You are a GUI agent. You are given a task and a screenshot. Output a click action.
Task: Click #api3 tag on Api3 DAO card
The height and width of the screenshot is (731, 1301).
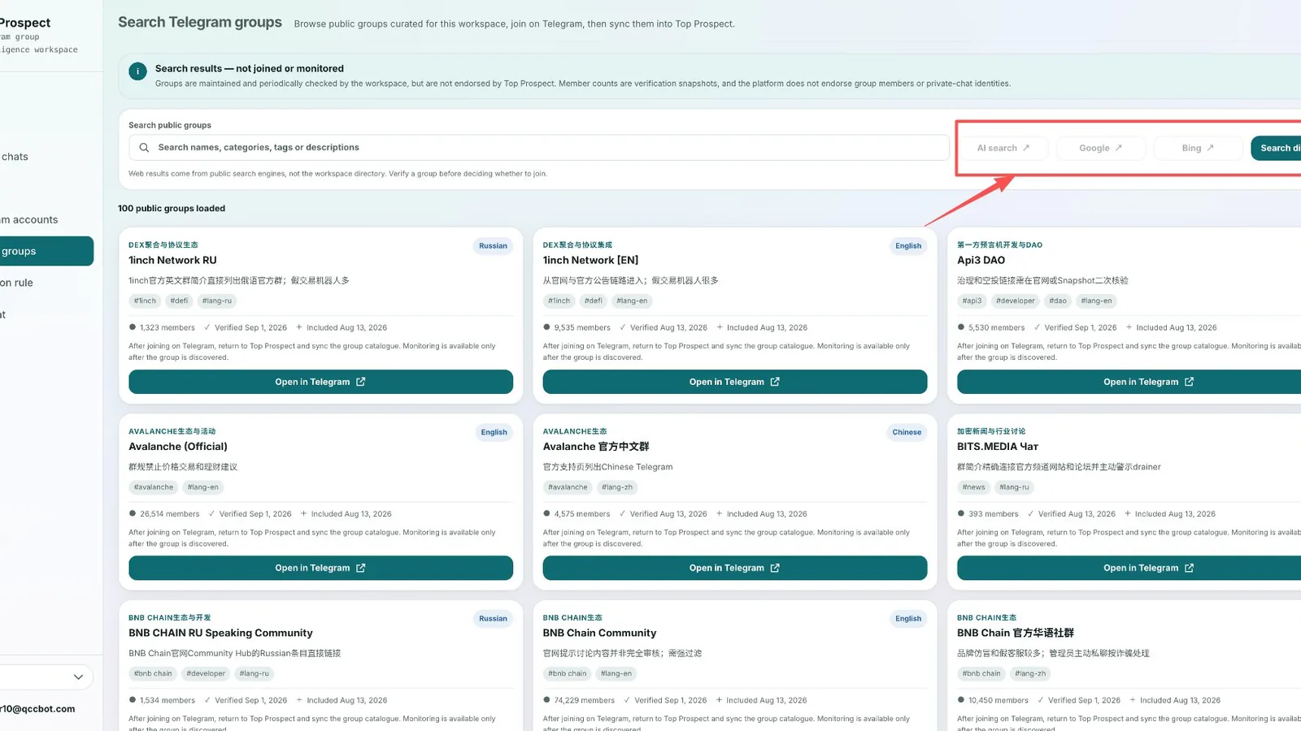click(973, 301)
